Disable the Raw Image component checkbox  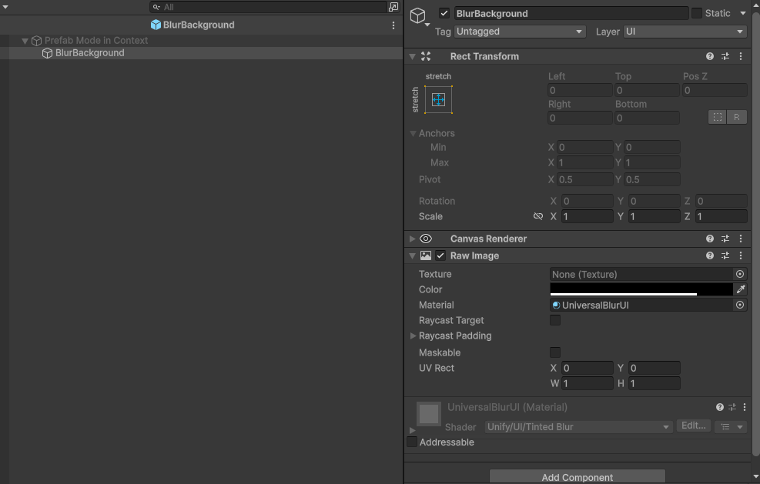tap(440, 255)
